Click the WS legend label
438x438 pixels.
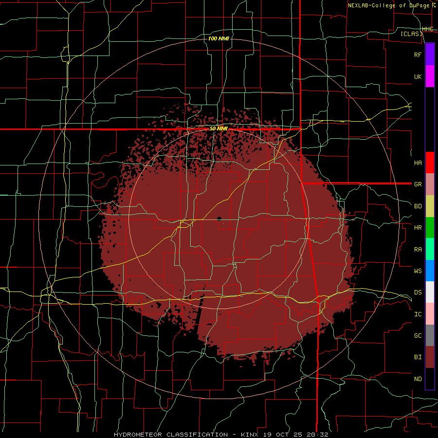[418, 271]
